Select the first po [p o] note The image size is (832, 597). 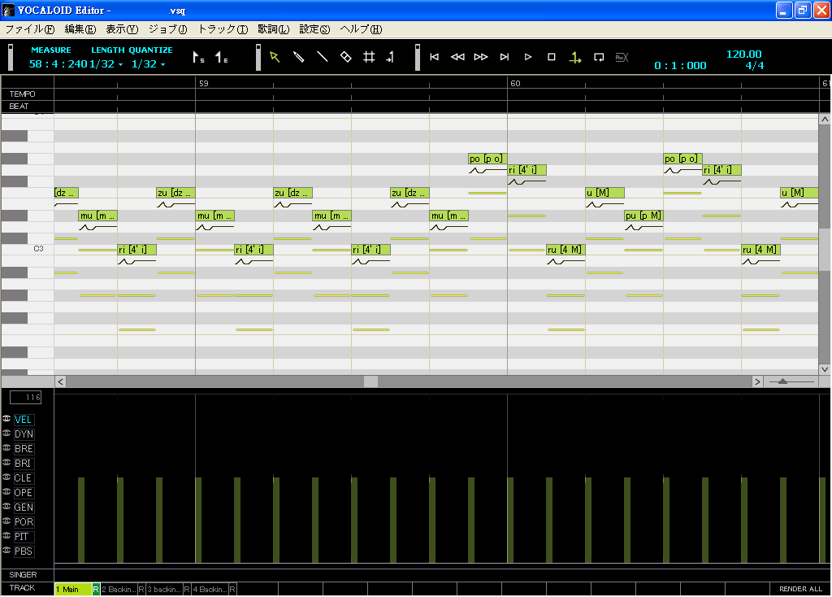click(x=487, y=159)
